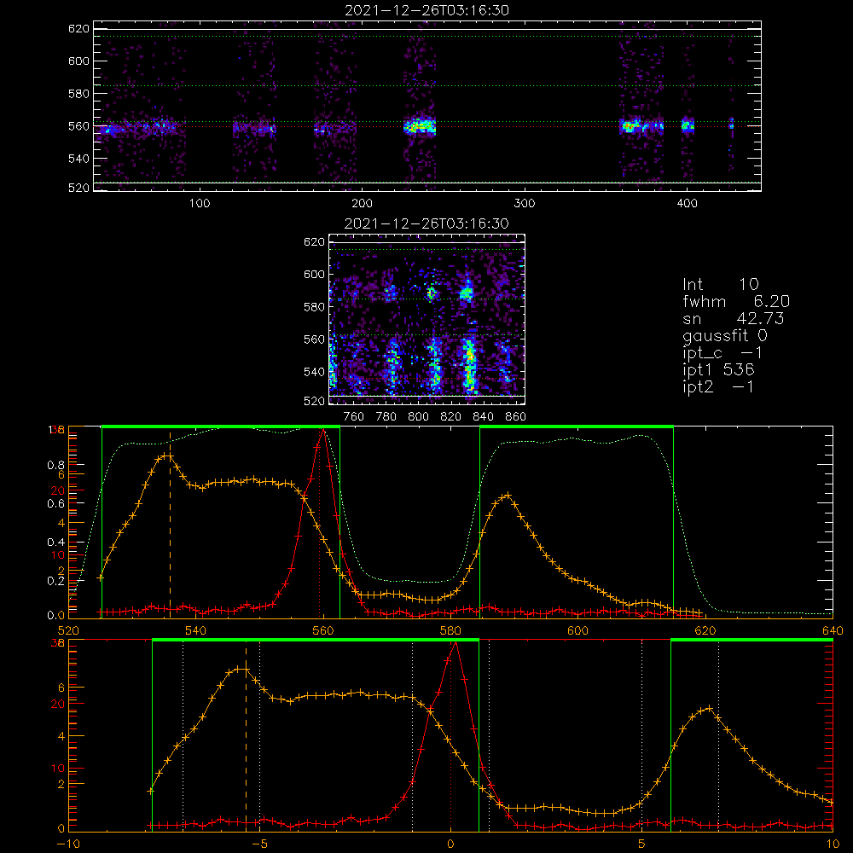Click the x-axis tick label 100 of the wide image
Screen dimensions: 853x853
tap(200, 204)
